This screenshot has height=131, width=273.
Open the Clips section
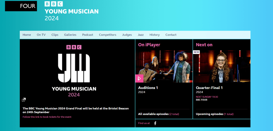(x=55, y=35)
